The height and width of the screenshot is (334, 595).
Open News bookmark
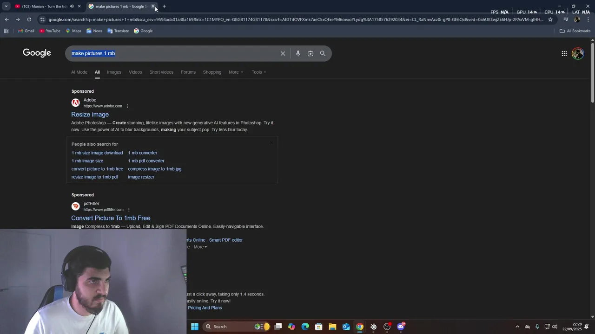(94, 31)
